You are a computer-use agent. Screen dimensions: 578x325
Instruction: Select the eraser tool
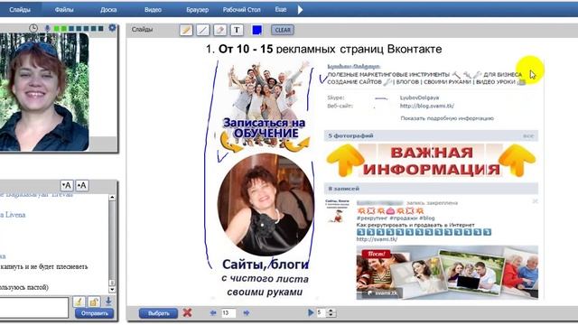(220, 30)
